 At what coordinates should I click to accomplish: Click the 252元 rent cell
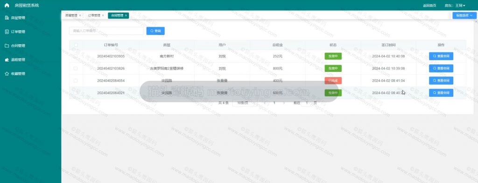pyautogui.click(x=277, y=56)
